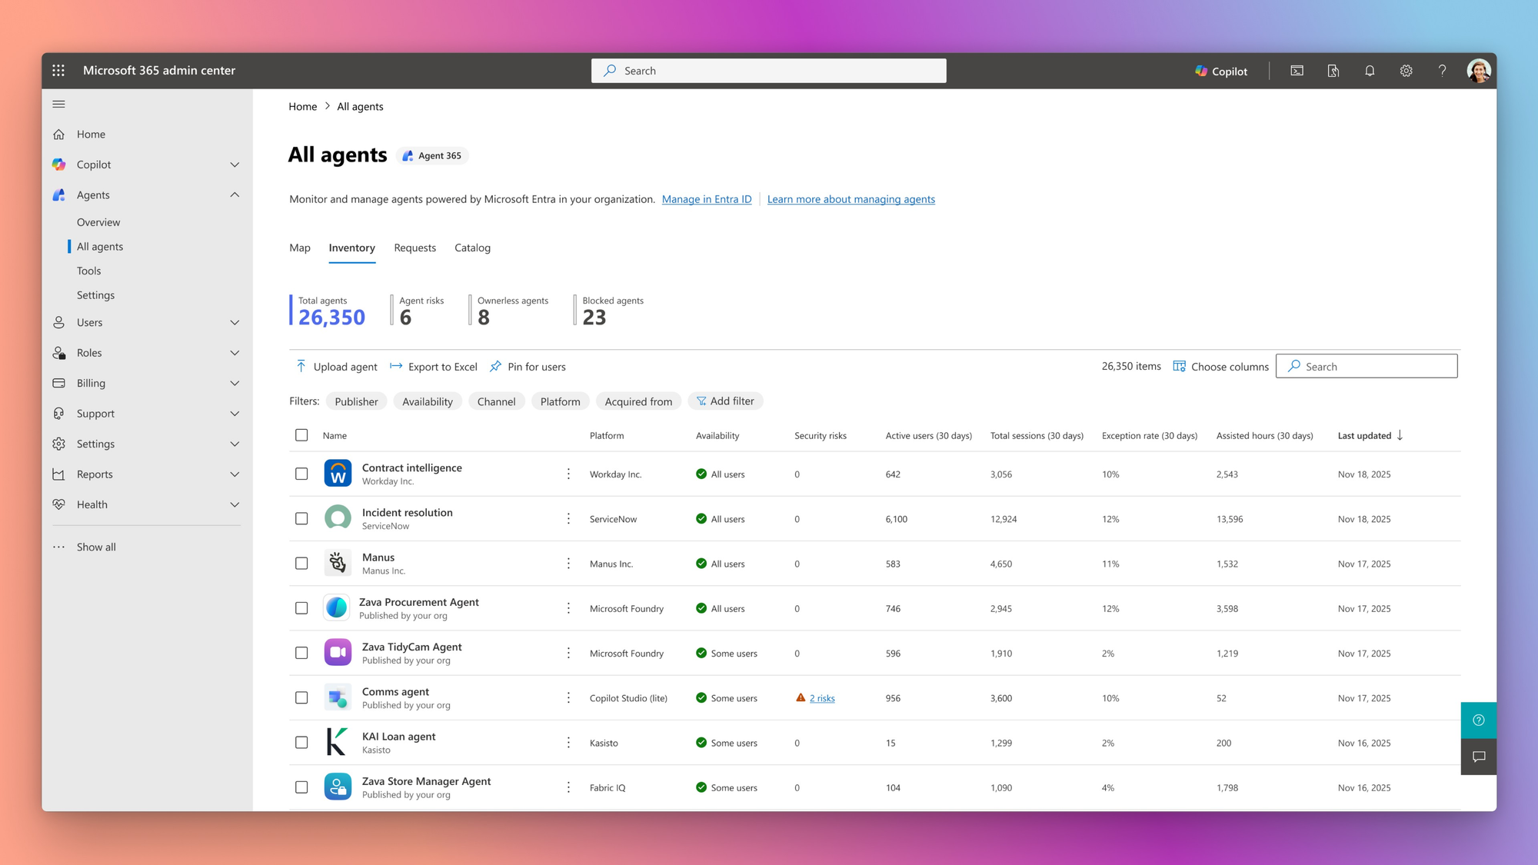Open the notifications bell

[1370, 70]
